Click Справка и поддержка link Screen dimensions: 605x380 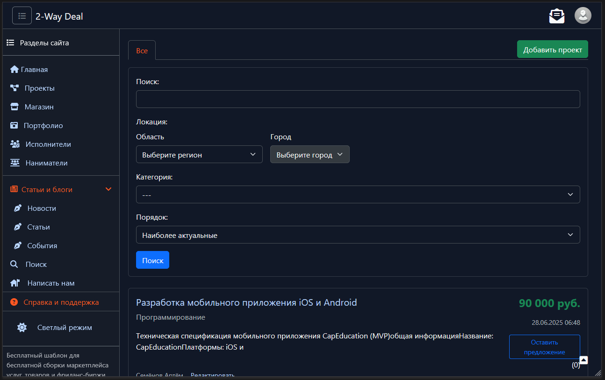point(61,302)
